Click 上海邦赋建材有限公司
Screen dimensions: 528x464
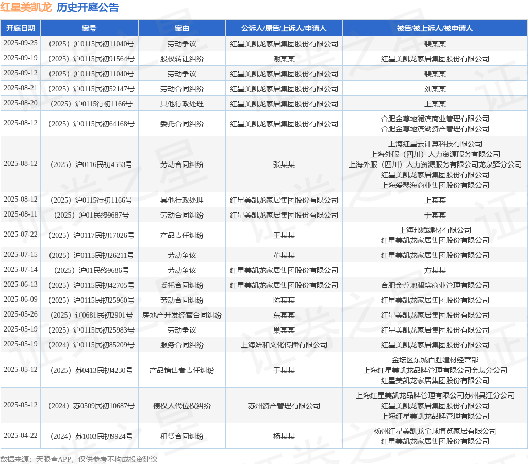point(435,230)
